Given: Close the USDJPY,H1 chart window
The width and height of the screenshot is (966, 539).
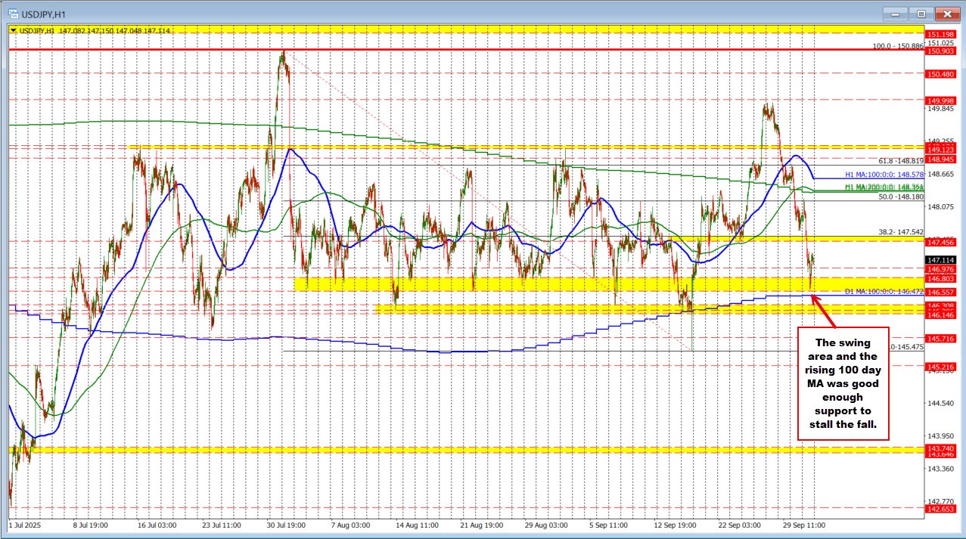Looking at the screenshot, I should [x=946, y=13].
